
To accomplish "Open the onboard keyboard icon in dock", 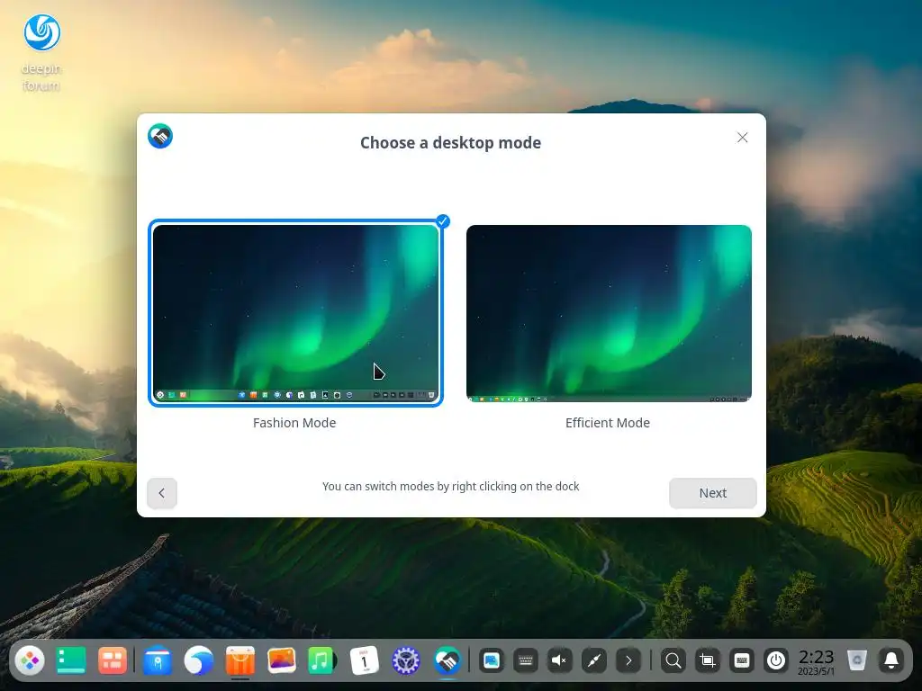I will click(742, 661).
